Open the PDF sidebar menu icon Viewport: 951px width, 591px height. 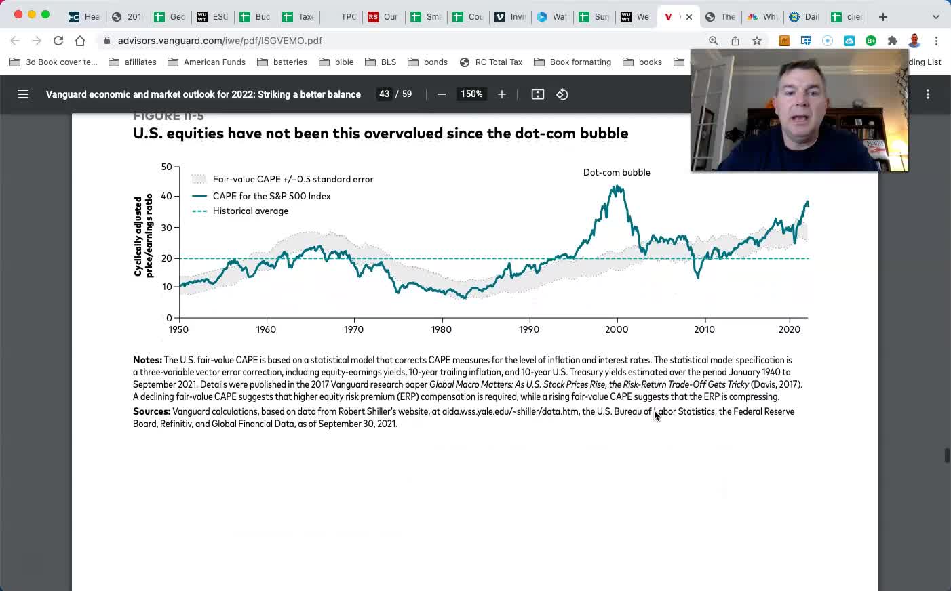pyautogui.click(x=23, y=94)
